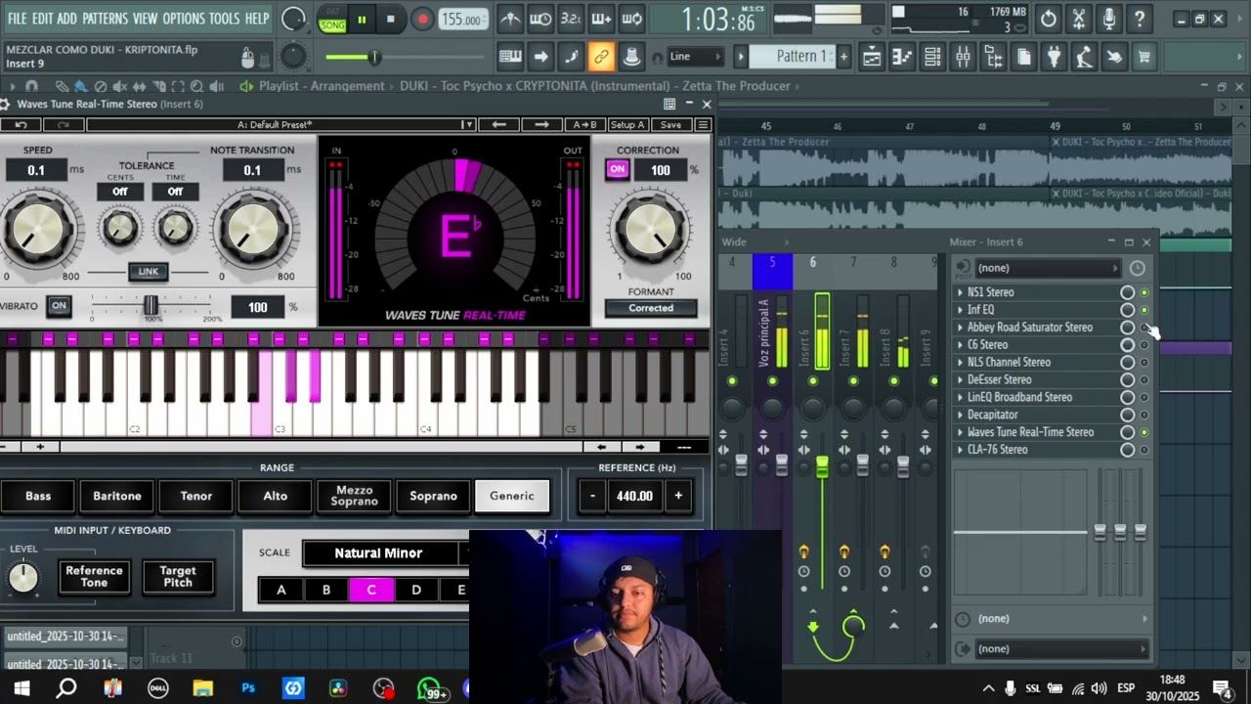Toggle the link/snap chain icon
The width and height of the screenshot is (1251, 704).
[601, 57]
